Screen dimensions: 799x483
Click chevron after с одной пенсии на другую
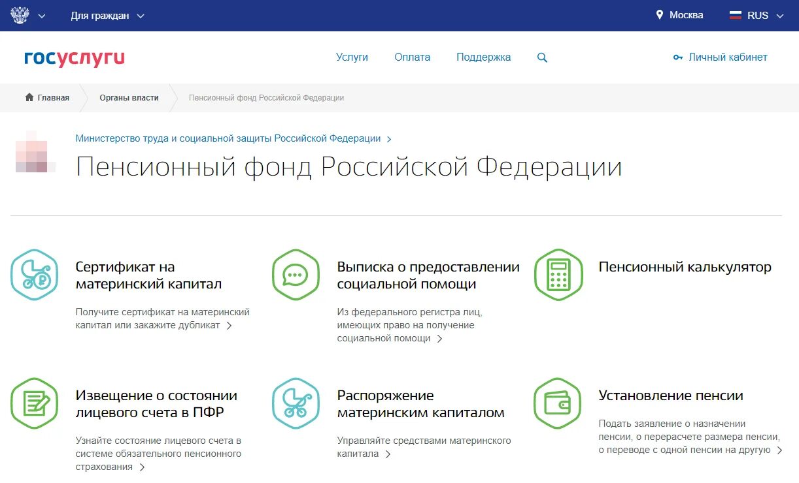click(779, 450)
